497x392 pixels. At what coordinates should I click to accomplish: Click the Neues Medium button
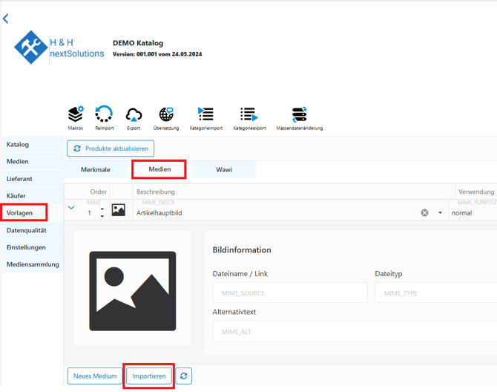coord(95,376)
